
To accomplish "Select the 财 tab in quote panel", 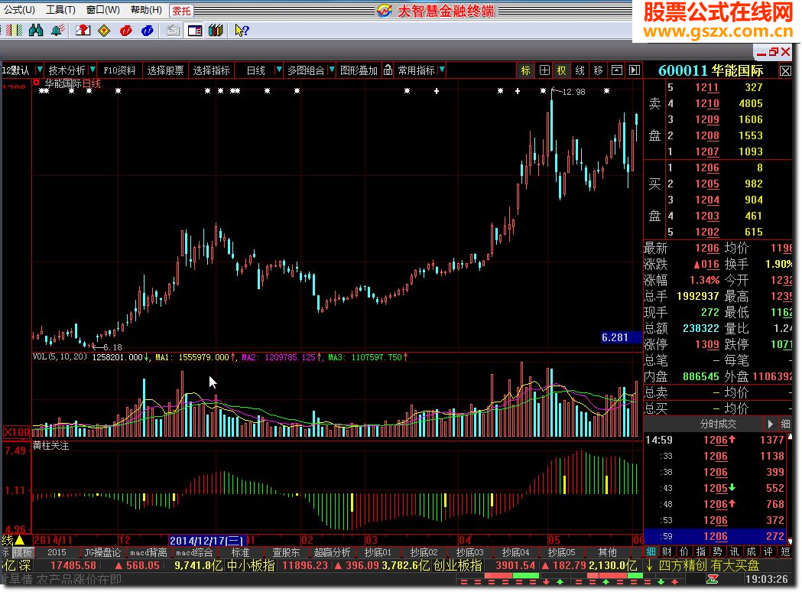I will (x=667, y=552).
